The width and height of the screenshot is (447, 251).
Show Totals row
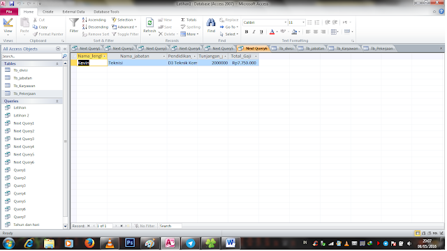(x=189, y=20)
